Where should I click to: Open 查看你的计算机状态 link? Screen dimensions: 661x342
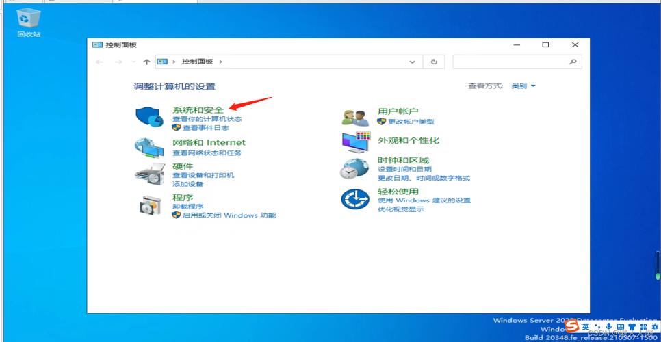[x=207, y=119]
